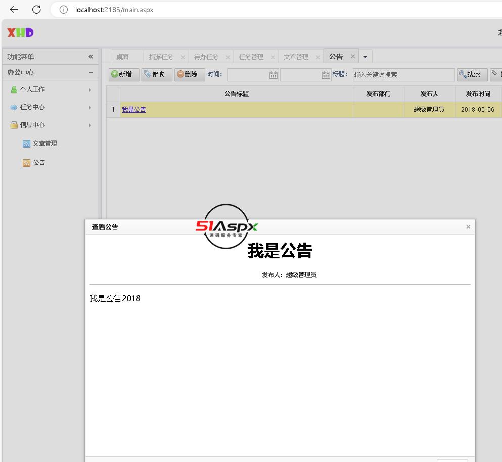Click the 删除 (delete) toolbar button
This screenshot has width=502, height=462.
click(190, 74)
